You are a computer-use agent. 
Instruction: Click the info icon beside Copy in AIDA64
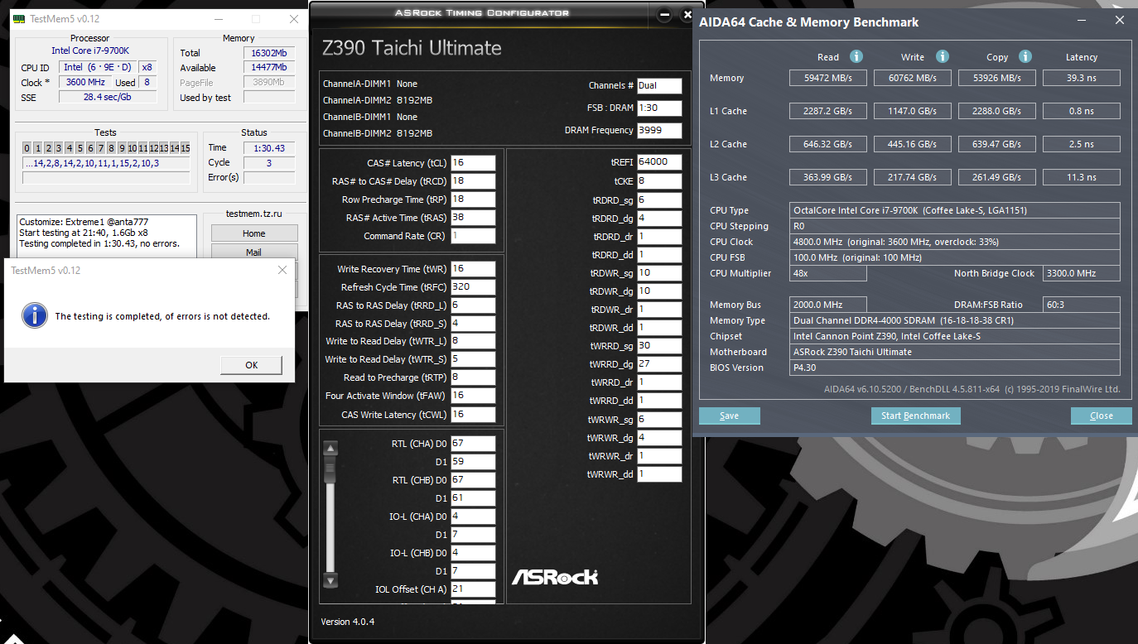click(x=1025, y=56)
